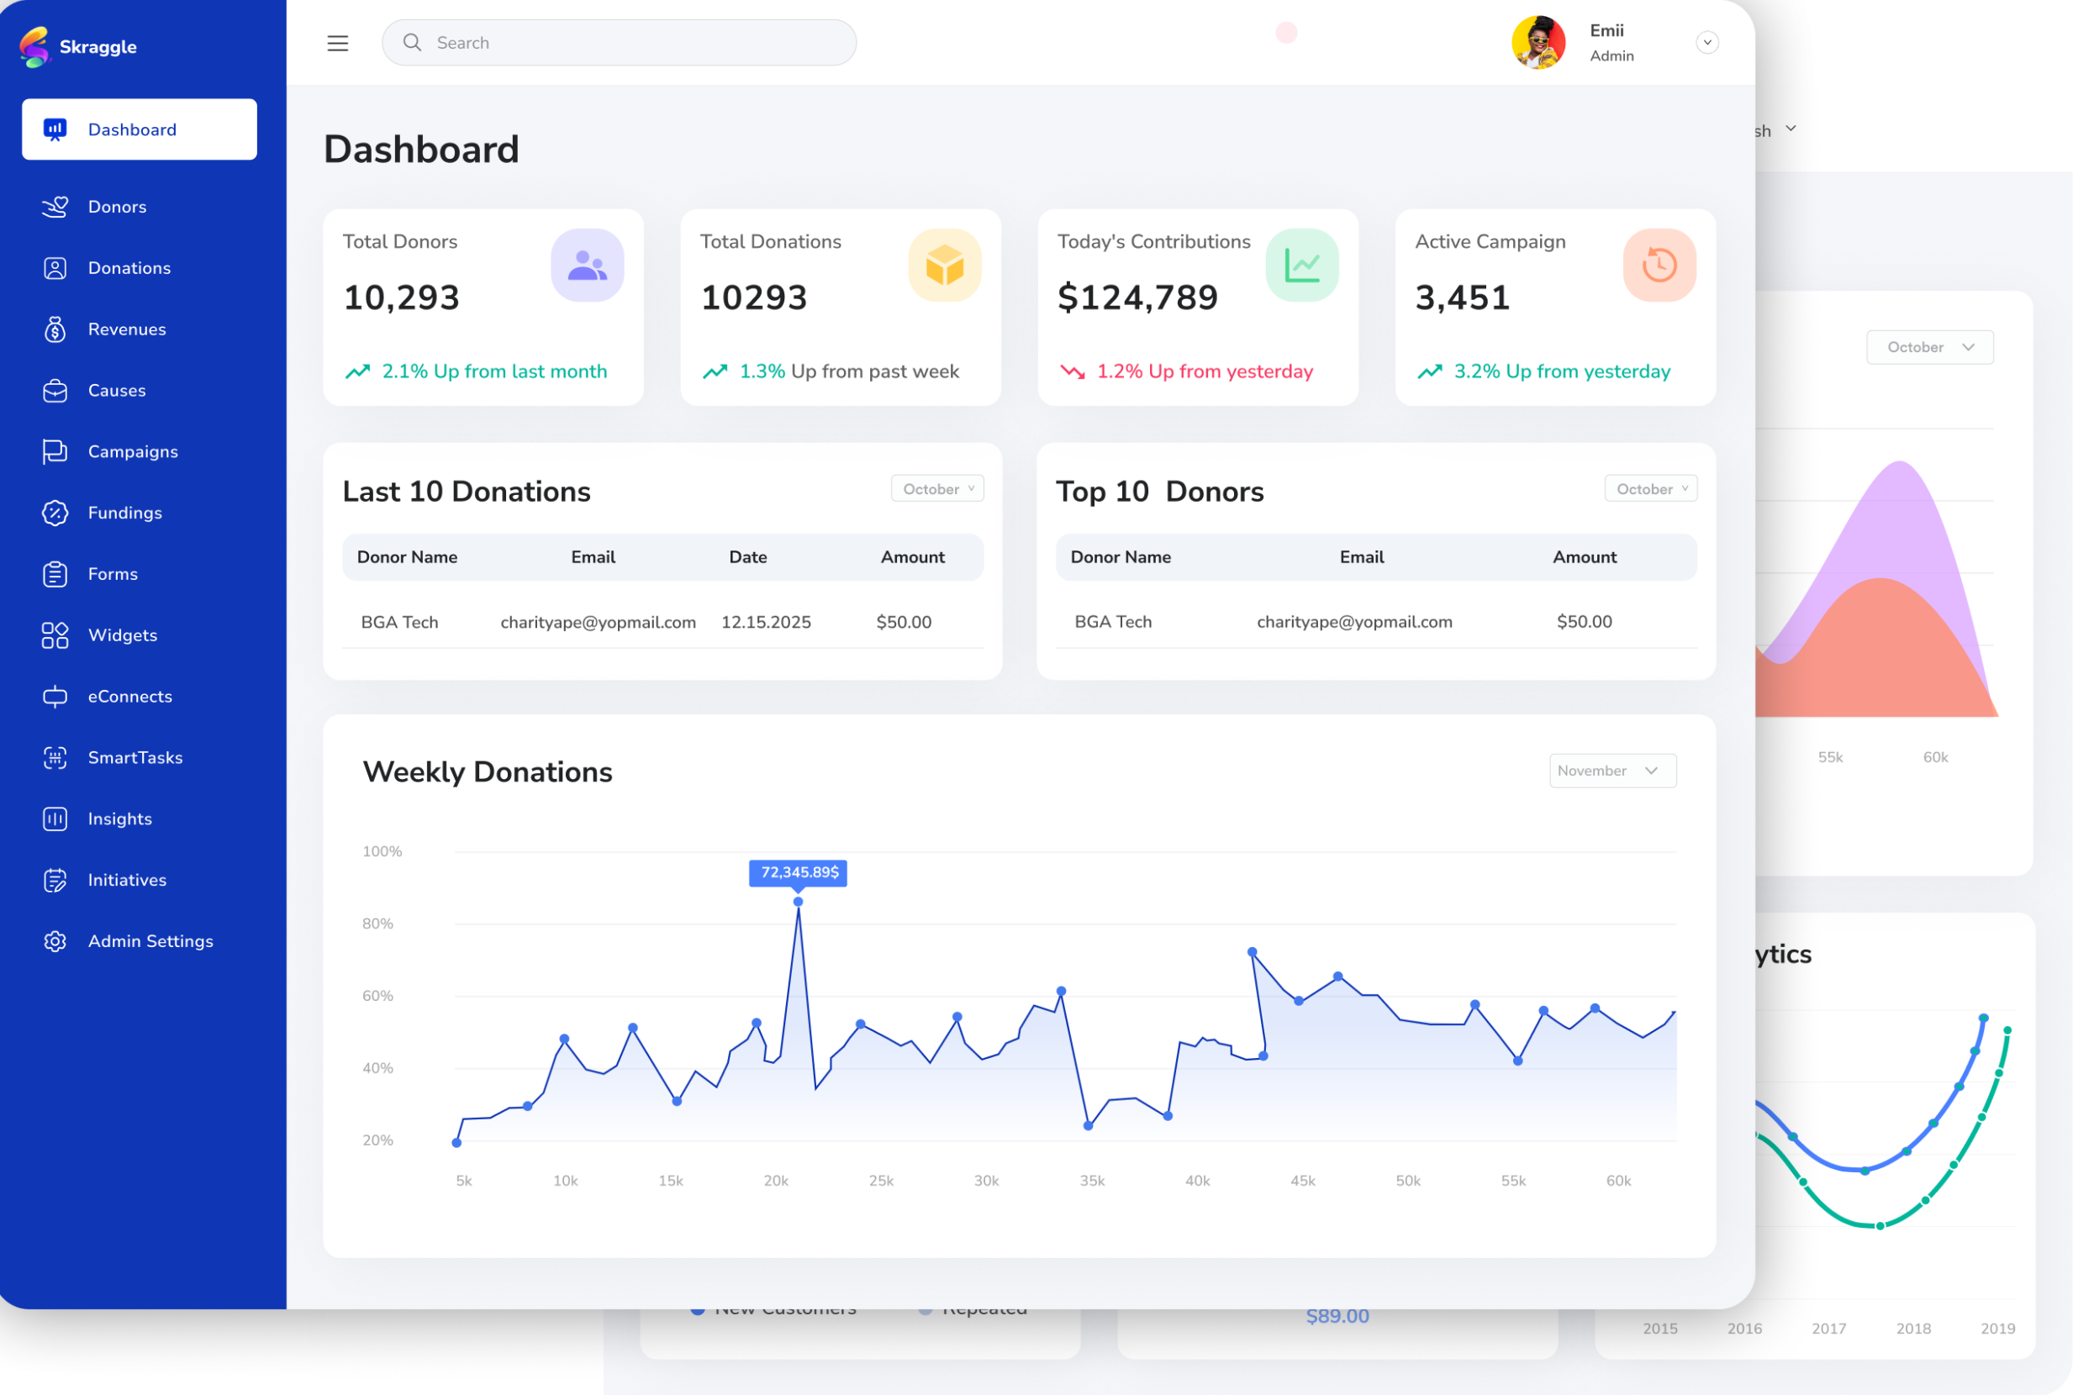The width and height of the screenshot is (2073, 1395).
Task: Click Today's Contributions chart icon
Action: pyautogui.click(x=1301, y=265)
